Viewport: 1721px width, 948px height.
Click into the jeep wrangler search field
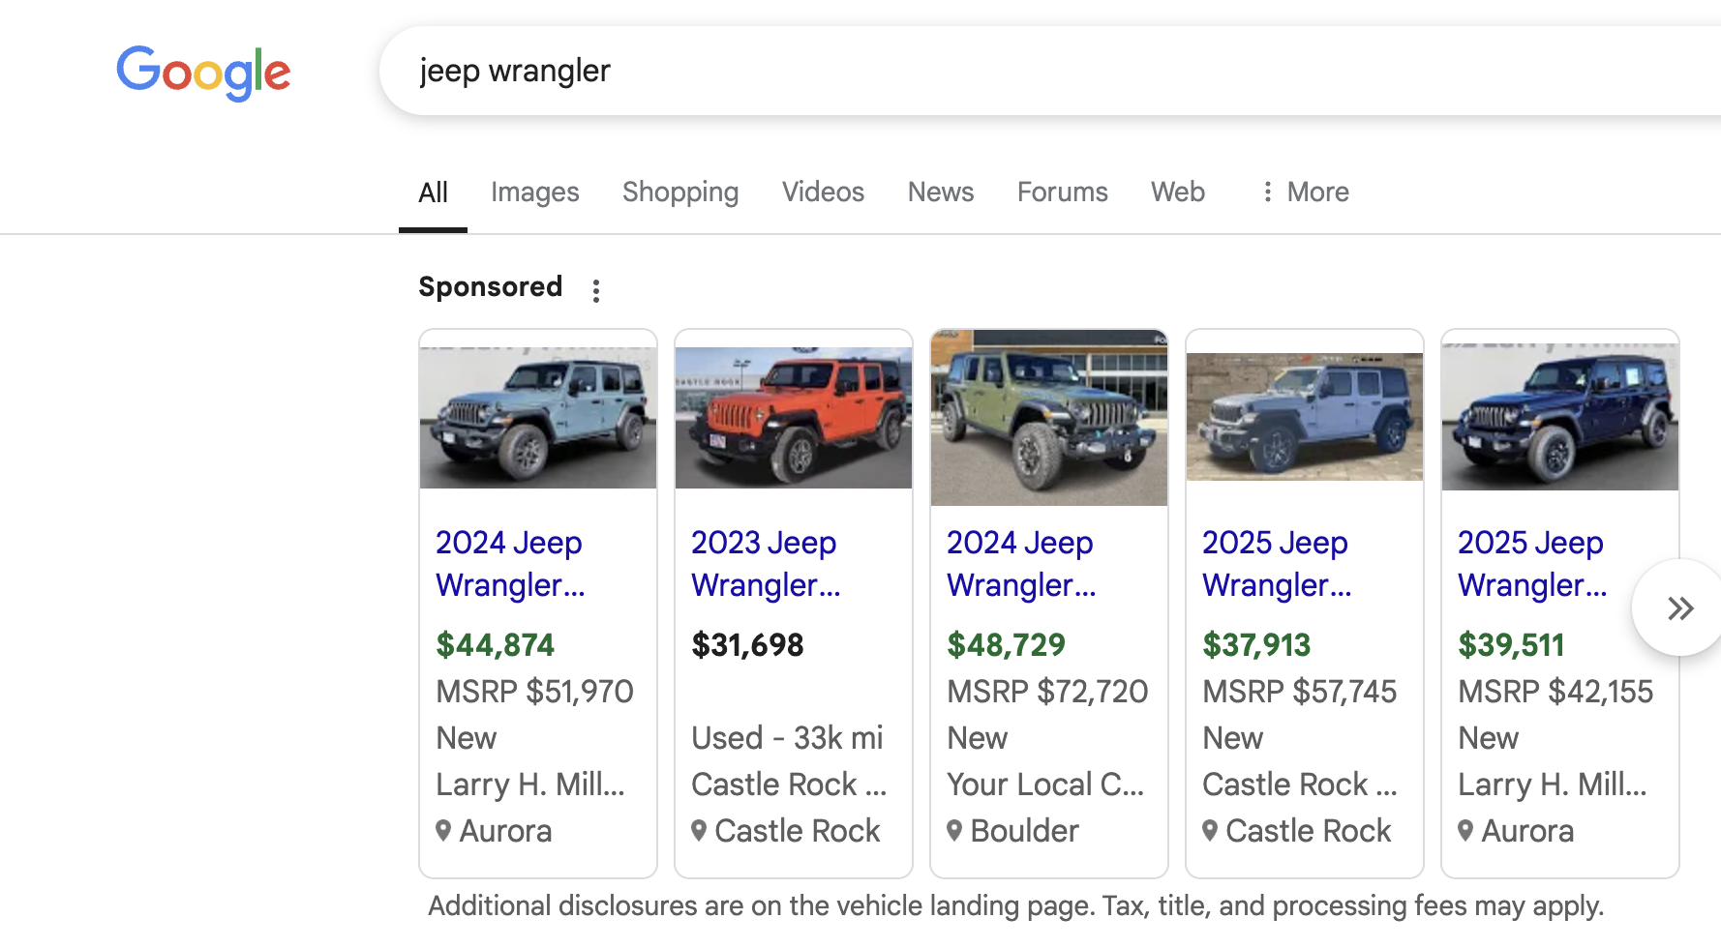tap(871, 71)
